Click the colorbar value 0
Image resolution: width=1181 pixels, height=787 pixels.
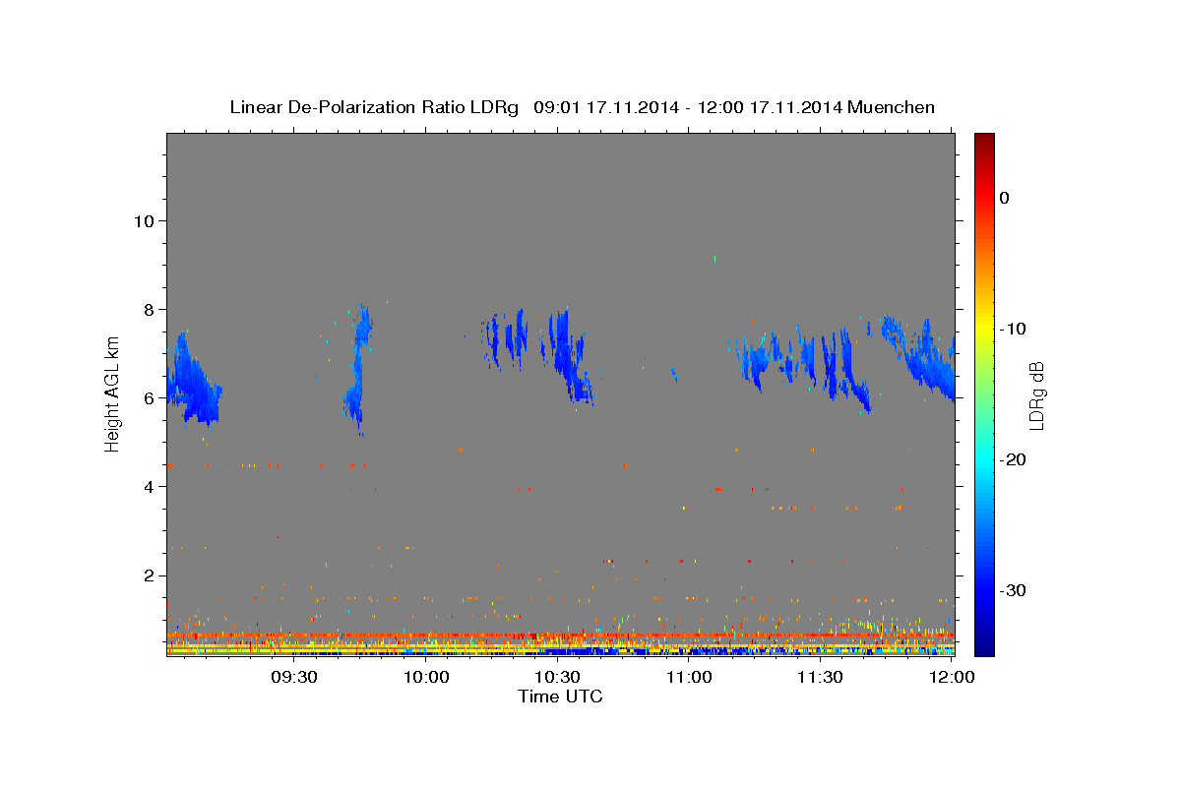click(x=1005, y=198)
